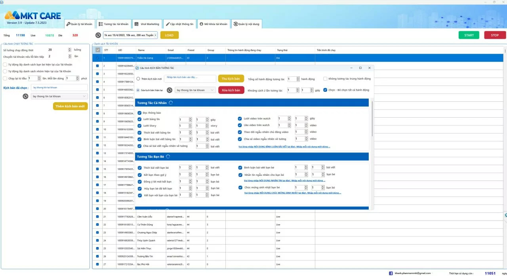Switch to the 'Viral Marketing' tab
Viewport: 507px width, 276px height.
(x=147, y=24)
